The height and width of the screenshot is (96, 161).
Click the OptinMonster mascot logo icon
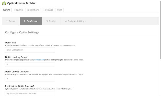(4, 3)
